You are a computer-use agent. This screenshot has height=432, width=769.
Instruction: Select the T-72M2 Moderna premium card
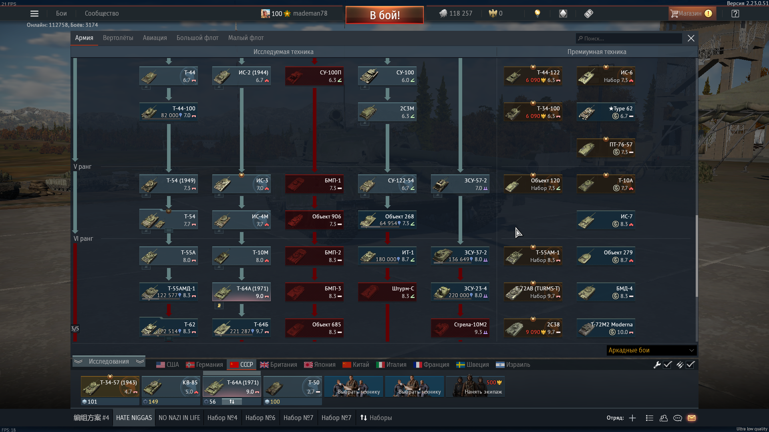pos(606,328)
